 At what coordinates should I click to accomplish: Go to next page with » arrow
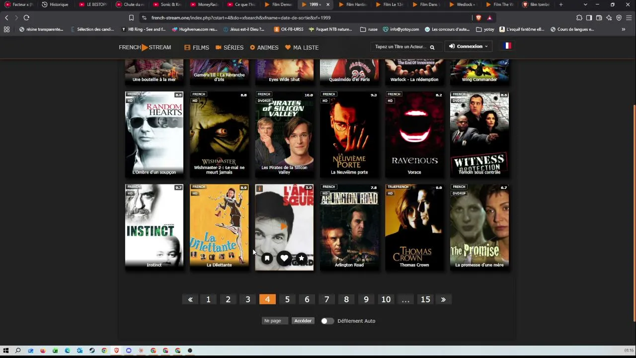pyautogui.click(x=443, y=299)
